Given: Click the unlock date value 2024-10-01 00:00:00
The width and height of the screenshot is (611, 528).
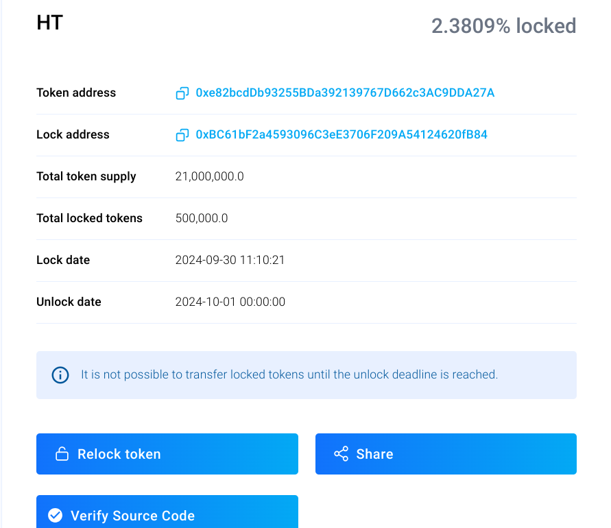Looking at the screenshot, I should pyautogui.click(x=230, y=302).
